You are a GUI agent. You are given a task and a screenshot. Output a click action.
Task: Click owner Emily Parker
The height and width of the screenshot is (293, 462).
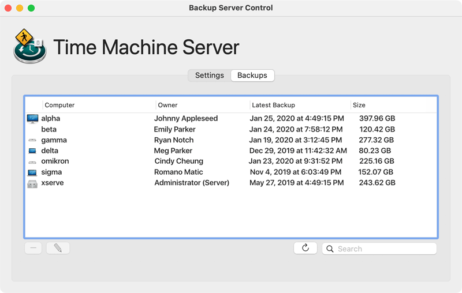click(175, 129)
